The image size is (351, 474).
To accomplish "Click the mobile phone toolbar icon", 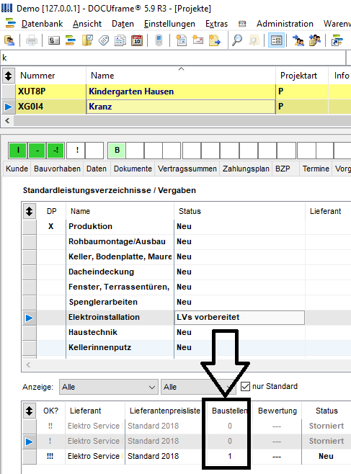I will pos(159,40).
